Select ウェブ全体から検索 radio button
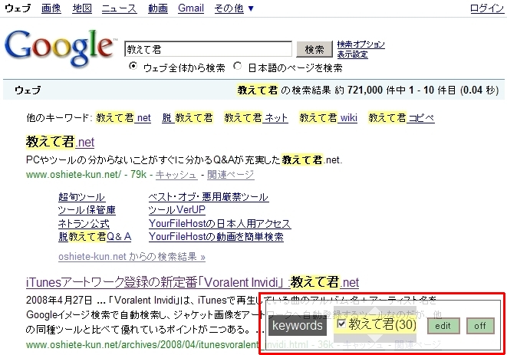This screenshot has height=355, width=507. pos(133,66)
